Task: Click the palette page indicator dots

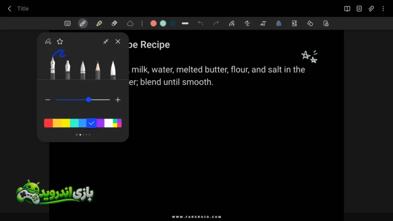Action: (x=83, y=135)
